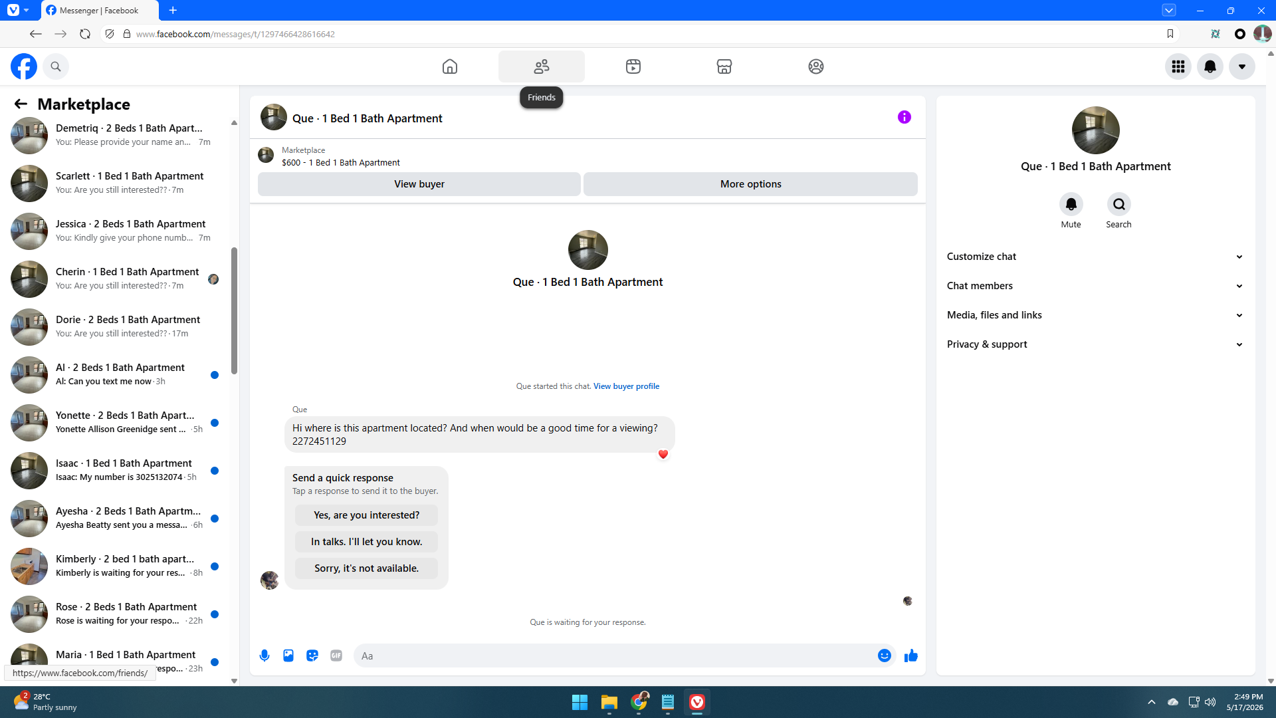The height and width of the screenshot is (718, 1276).
Task: Open the Facebook logo home link
Action: coord(24,66)
